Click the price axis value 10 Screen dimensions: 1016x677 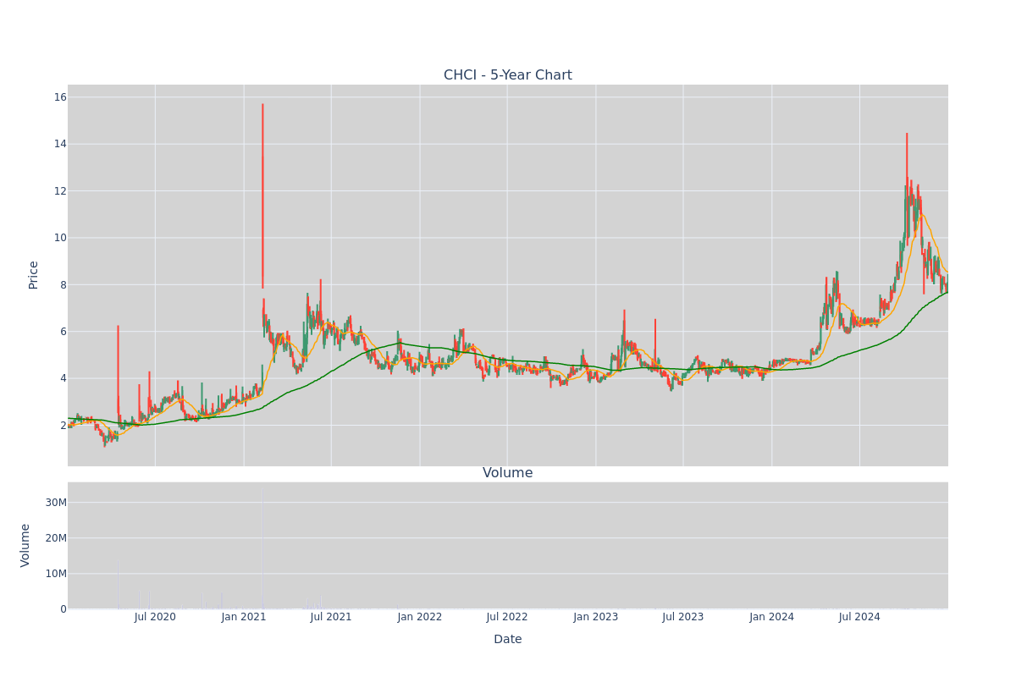point(60,238)
